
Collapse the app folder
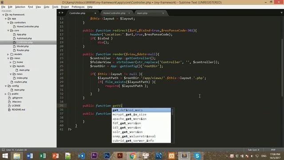6,19
